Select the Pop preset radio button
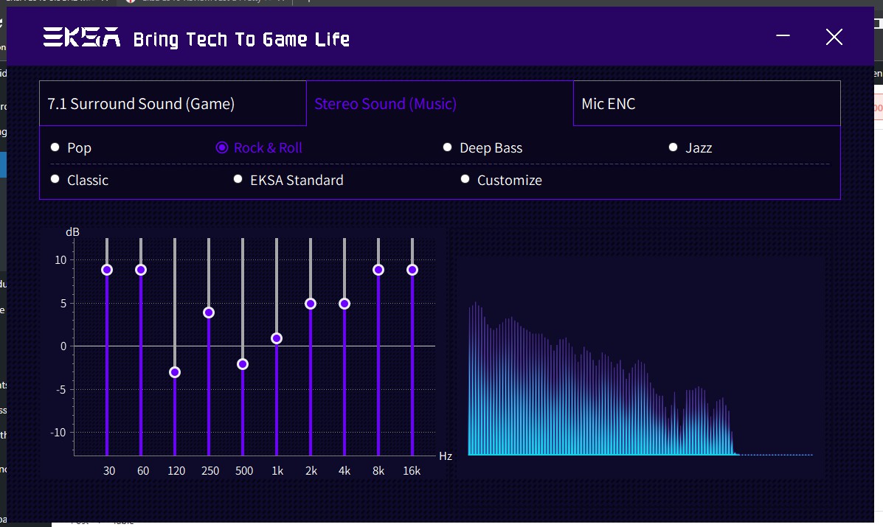 [55, 147]
